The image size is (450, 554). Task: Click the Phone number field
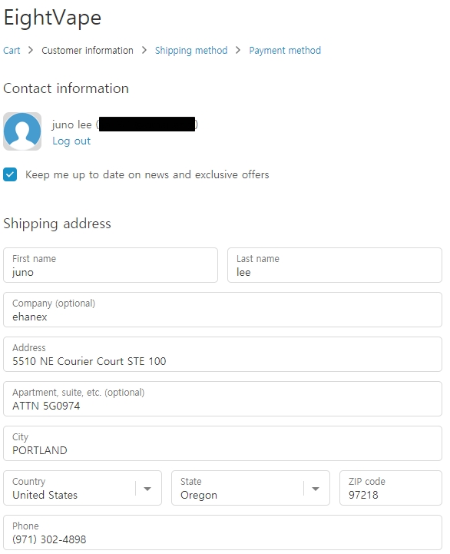223,532
